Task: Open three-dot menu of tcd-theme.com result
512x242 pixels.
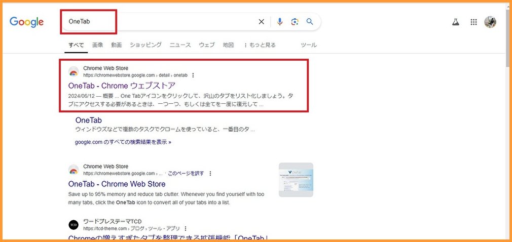Action: [x=186, y=228]
